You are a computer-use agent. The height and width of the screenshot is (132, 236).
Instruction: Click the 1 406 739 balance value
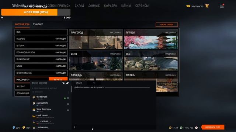(188, 128)
